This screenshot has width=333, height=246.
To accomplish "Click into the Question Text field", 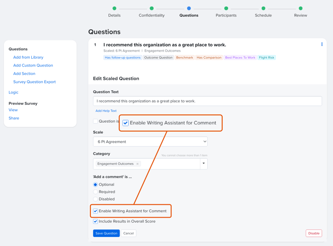I will pyautogui.click(x=207, y=101).
